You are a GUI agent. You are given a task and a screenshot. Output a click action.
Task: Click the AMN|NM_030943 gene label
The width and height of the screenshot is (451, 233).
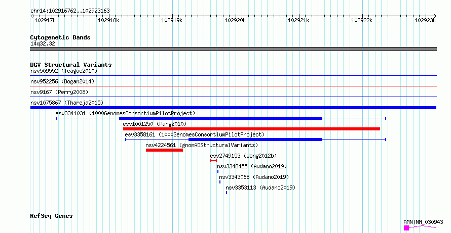(424, 222)
